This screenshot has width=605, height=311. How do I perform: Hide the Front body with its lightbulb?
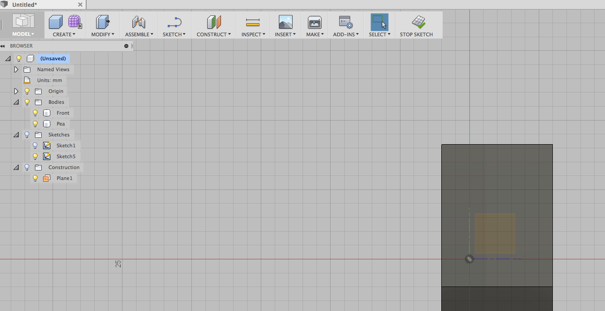(35, 112)
